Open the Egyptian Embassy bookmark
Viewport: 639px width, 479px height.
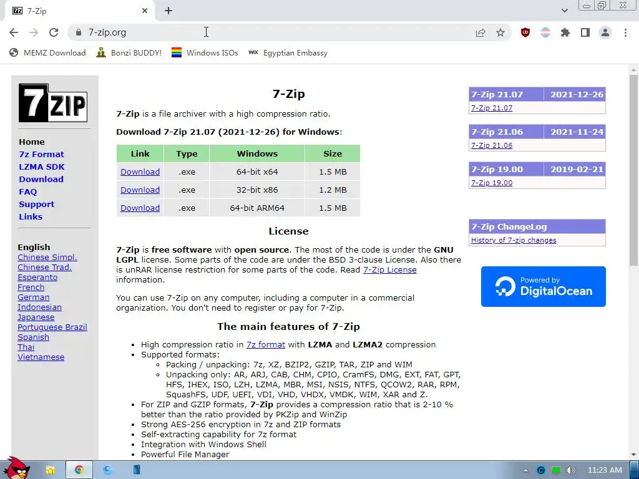pyautogui.click(x=288, y=52)
